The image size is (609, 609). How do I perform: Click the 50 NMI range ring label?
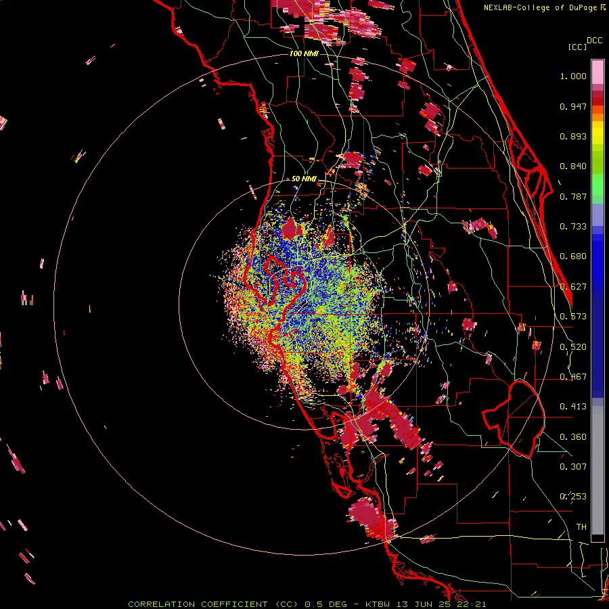(x=304, y=179)
